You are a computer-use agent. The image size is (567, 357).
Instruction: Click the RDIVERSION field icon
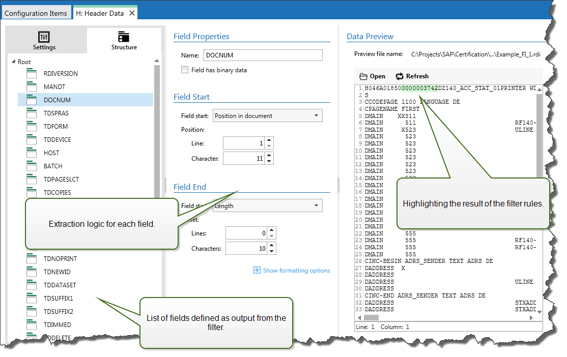[32, 74]
